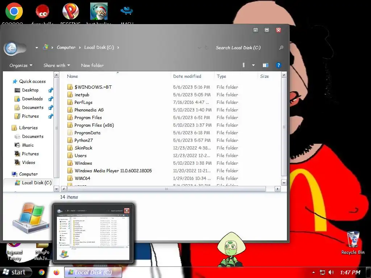Viewport: 371px width, 278px height.
Task: Click the Computer breadcrumb in address bar
Action: [66, 47]
